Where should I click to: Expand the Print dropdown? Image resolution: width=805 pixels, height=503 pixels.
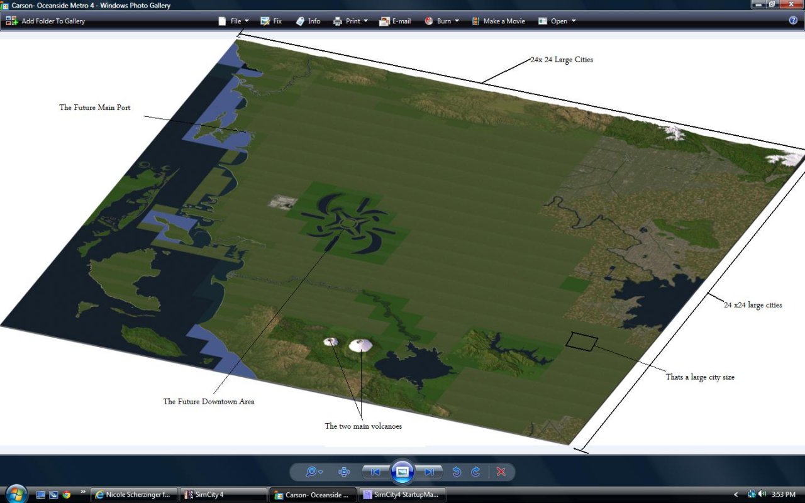click(350, 21)
